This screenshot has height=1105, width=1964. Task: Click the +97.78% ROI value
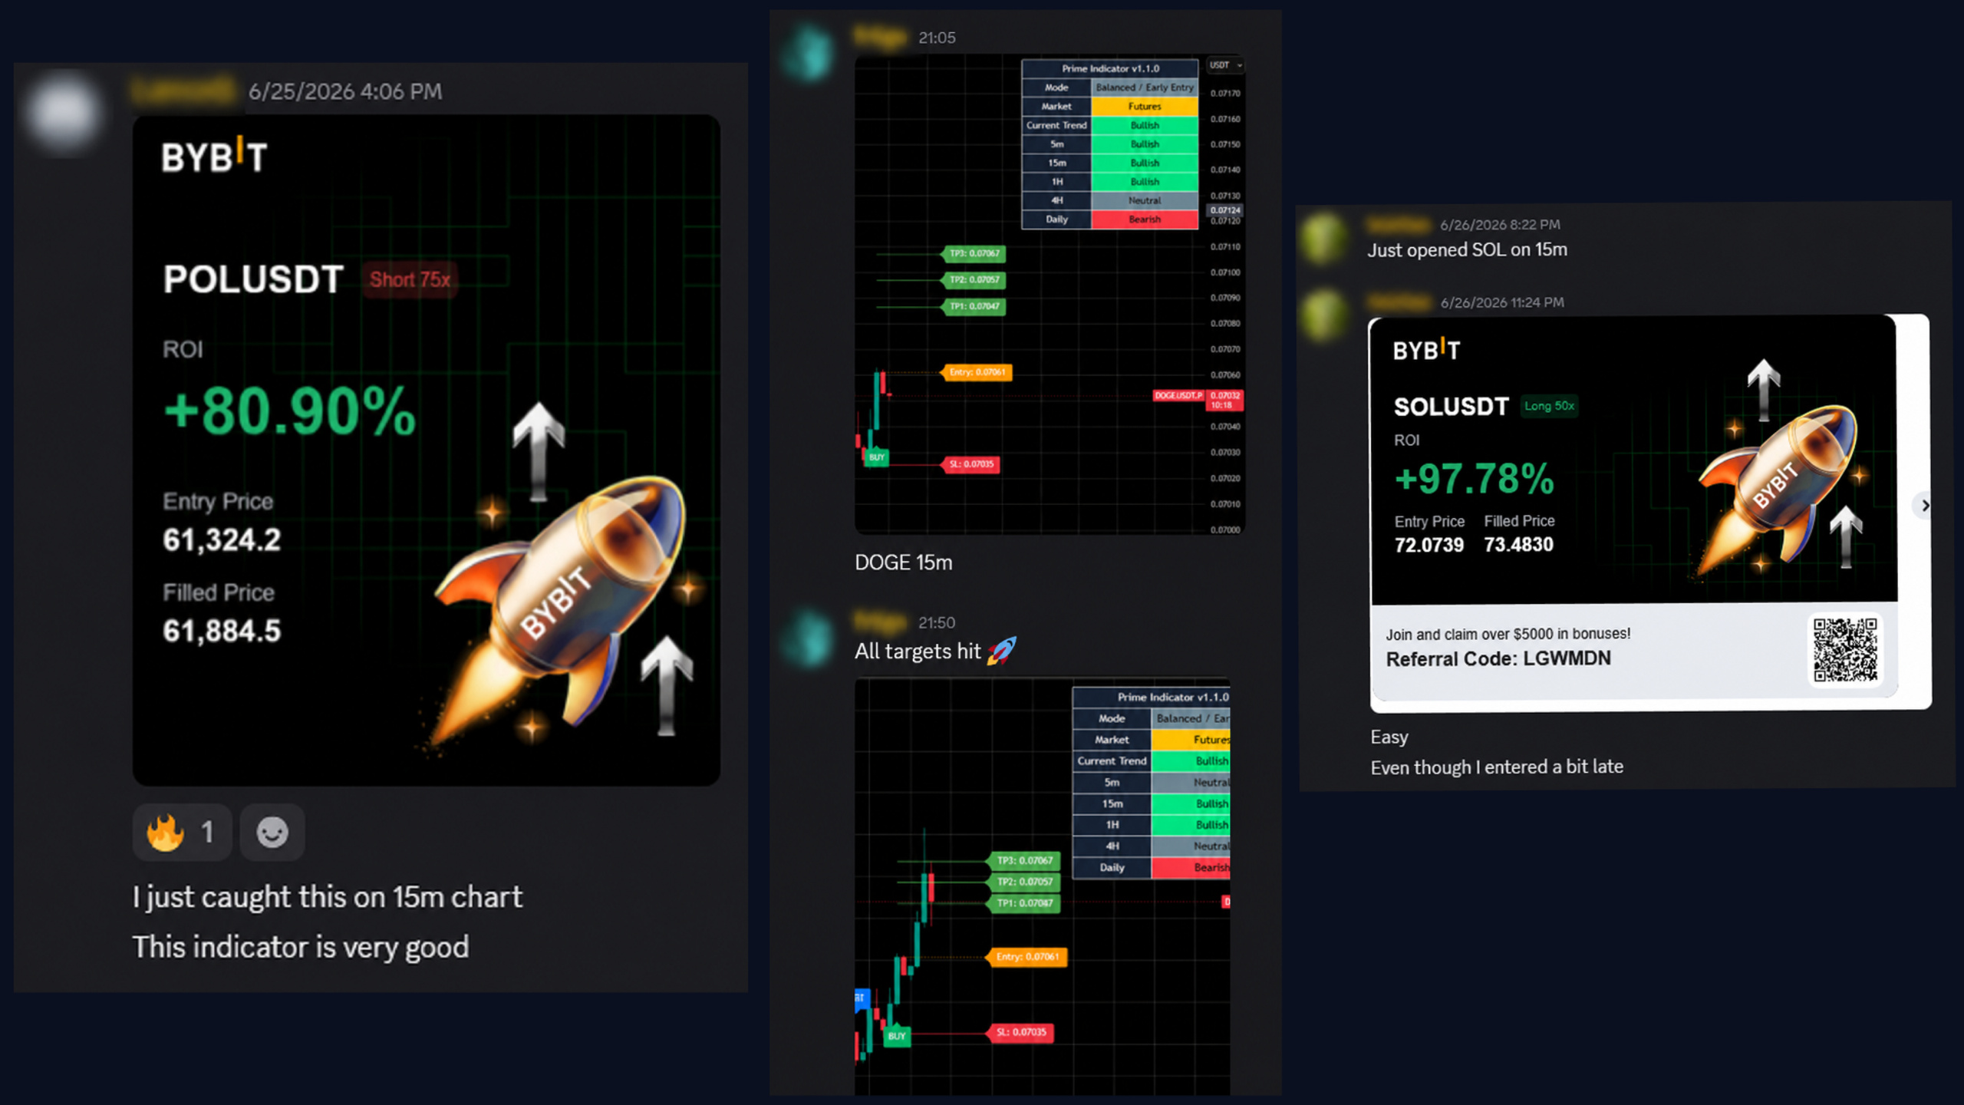tap(1475, 479)
